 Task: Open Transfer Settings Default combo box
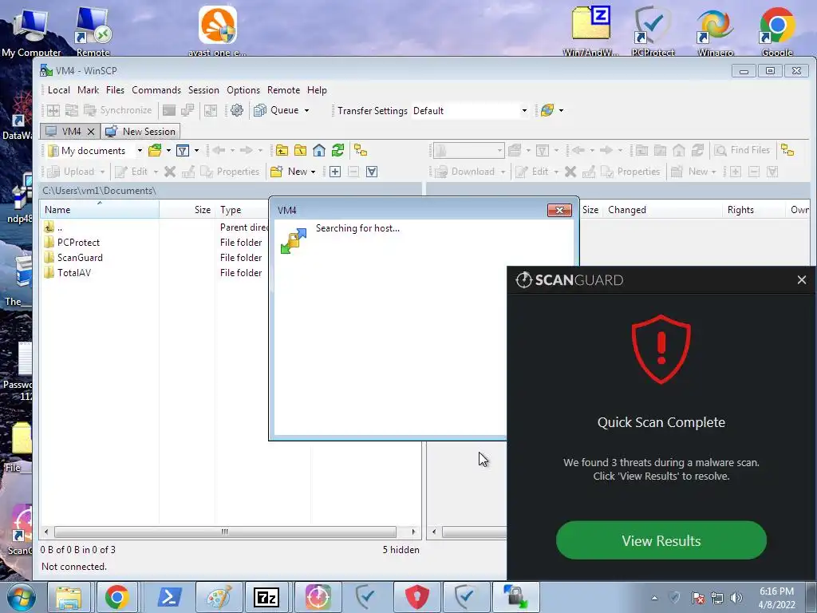471,110
